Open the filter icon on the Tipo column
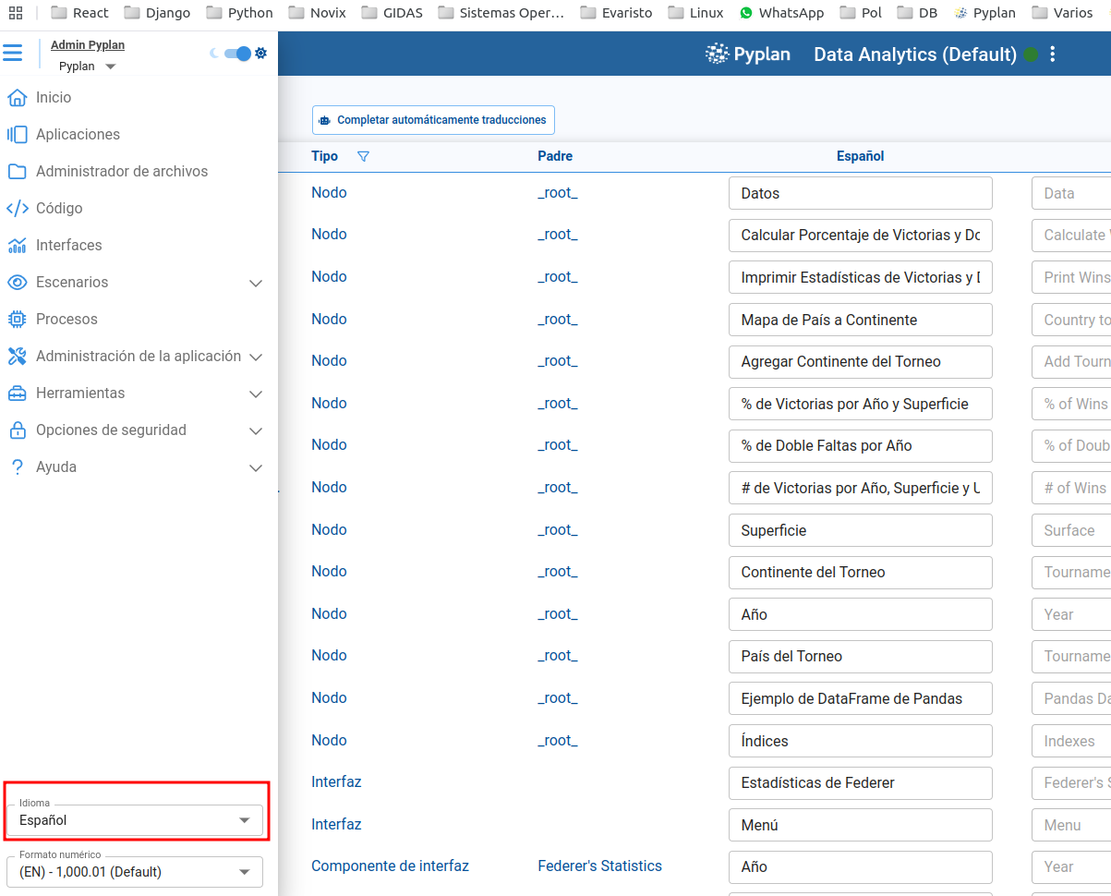The image size is (1111, 896). tap(364, 157)
